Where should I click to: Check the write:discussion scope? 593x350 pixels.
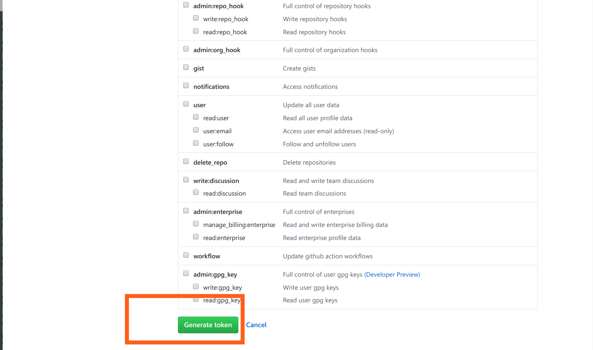[186, 180]
